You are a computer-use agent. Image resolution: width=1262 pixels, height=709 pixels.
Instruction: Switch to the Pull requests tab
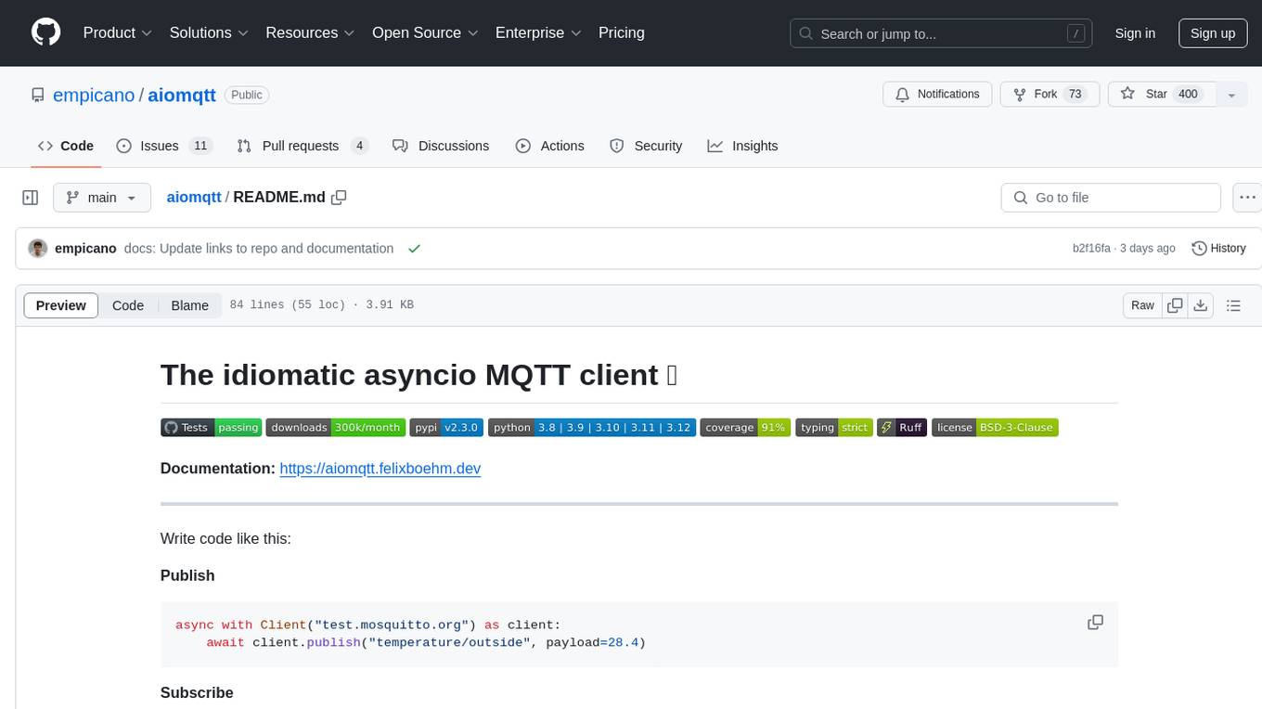pos(303,146)
